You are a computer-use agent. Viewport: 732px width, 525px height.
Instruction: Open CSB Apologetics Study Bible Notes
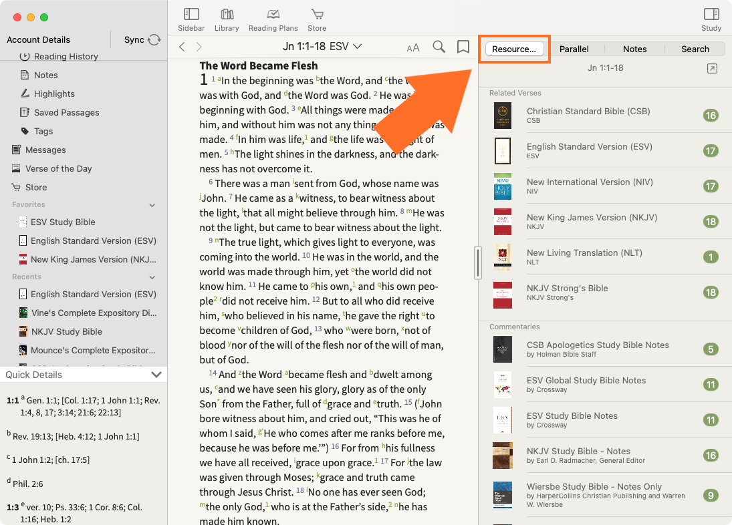click(x=606, y=349)
